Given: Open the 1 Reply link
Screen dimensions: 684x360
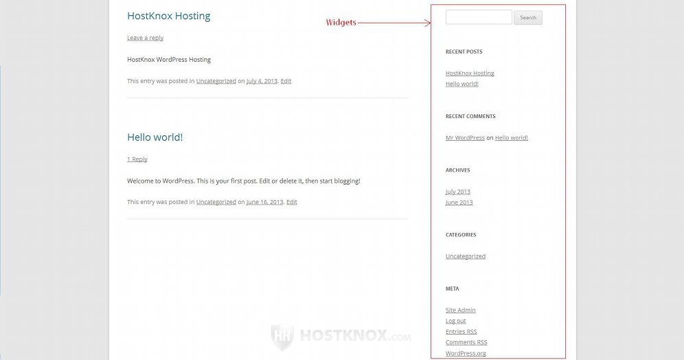Looking at the screenshot, I should 137,159.
